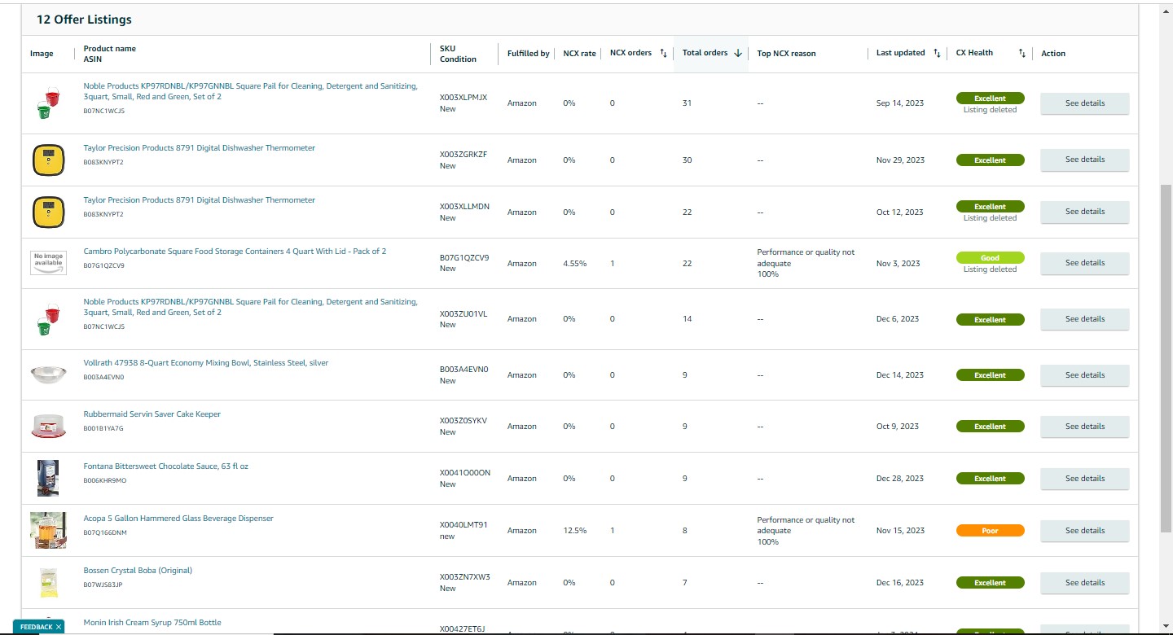The width and height of the screenshot is (1173, 635).
Task: Open Taylor thermometer listing with SKU X003XLLMDN
Action: (200, 200)
